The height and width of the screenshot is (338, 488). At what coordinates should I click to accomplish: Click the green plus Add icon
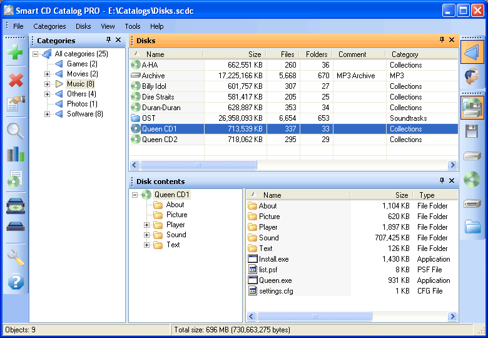15,53
